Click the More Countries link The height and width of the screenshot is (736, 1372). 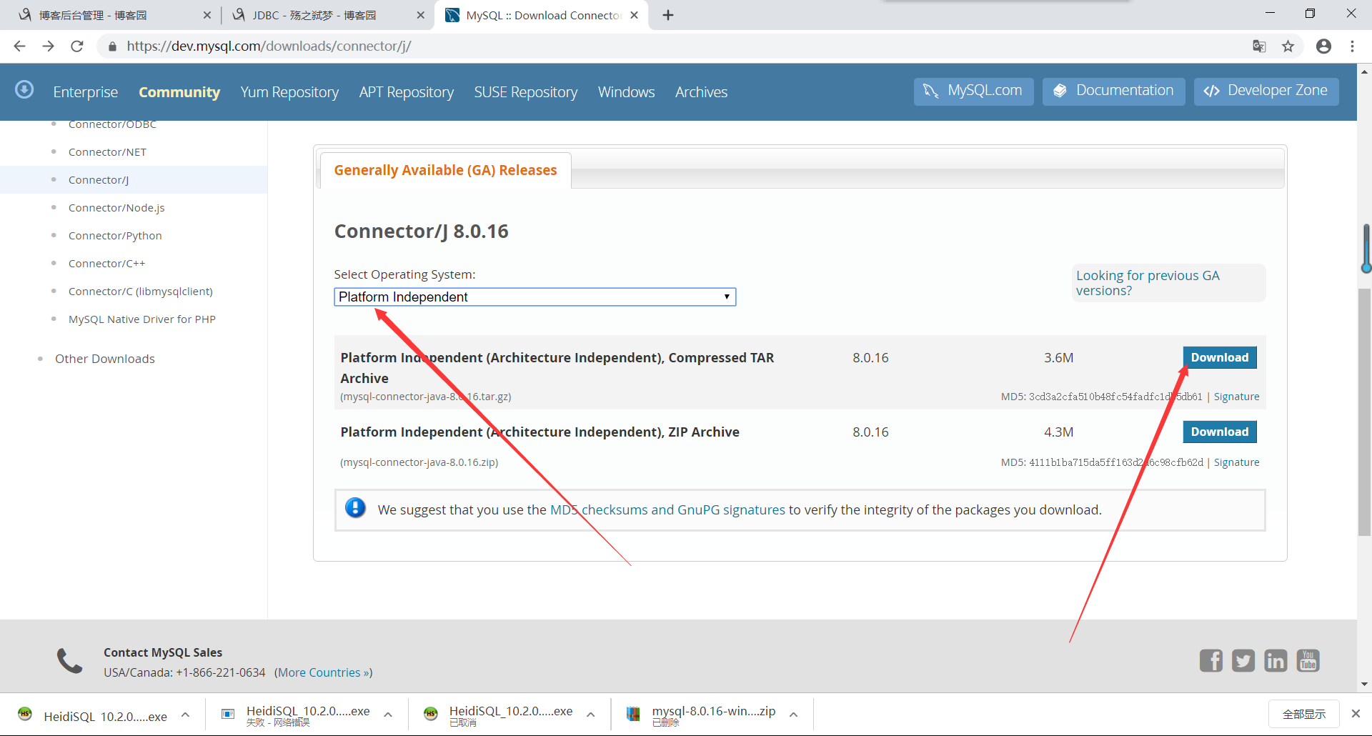[323, 672]
